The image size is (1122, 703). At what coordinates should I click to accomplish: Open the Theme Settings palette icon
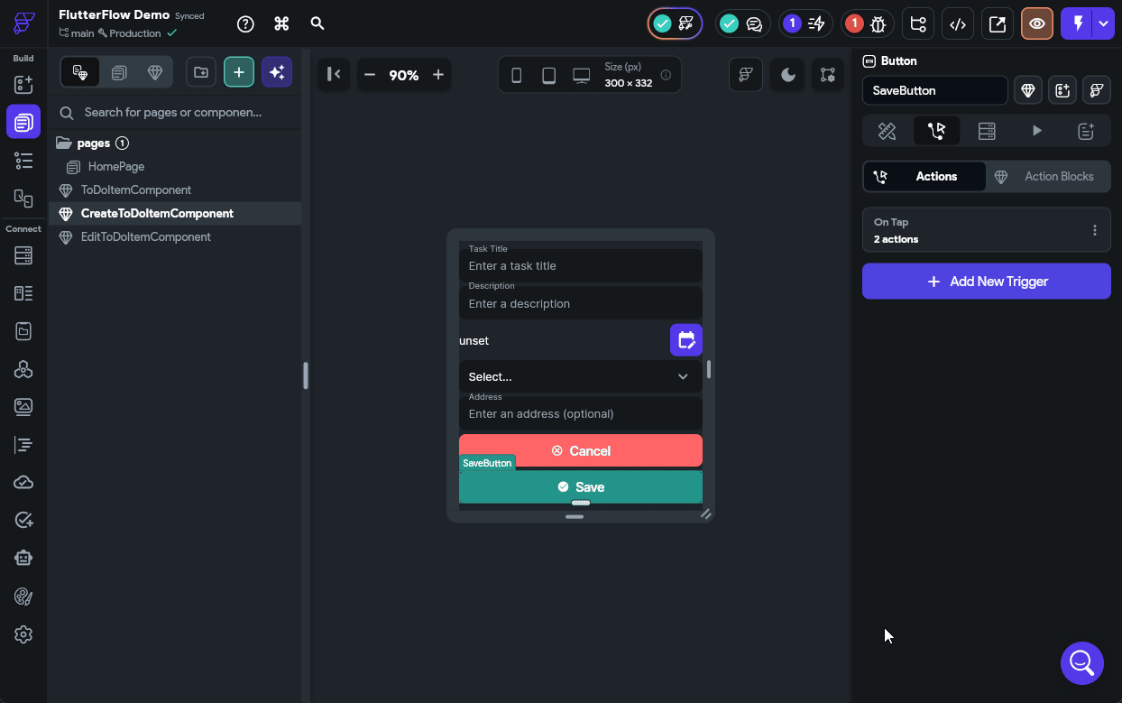pyautogui.click(x=23, y=597)
